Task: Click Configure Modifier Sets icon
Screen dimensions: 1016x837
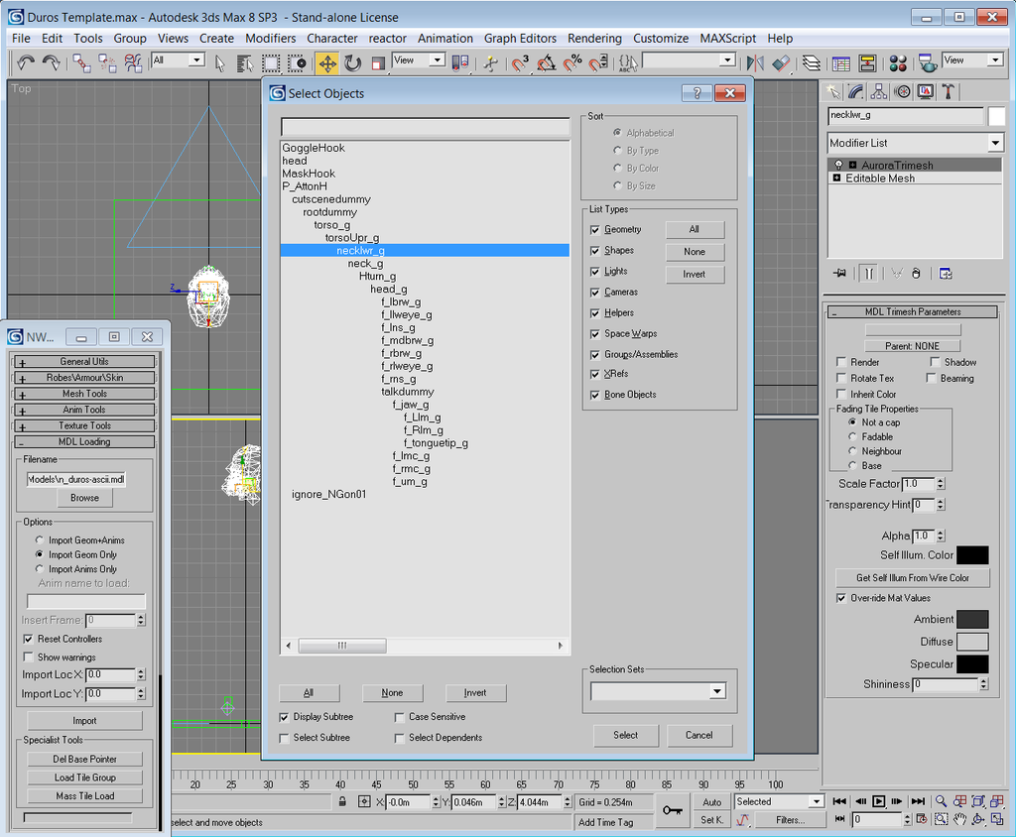Action: tap(946, 274)
